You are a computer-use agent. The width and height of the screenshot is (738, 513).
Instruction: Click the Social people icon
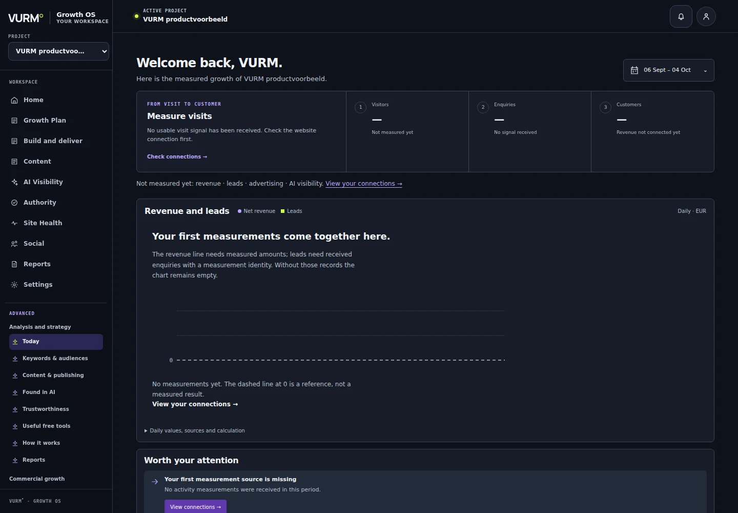[x=14, y=244]
